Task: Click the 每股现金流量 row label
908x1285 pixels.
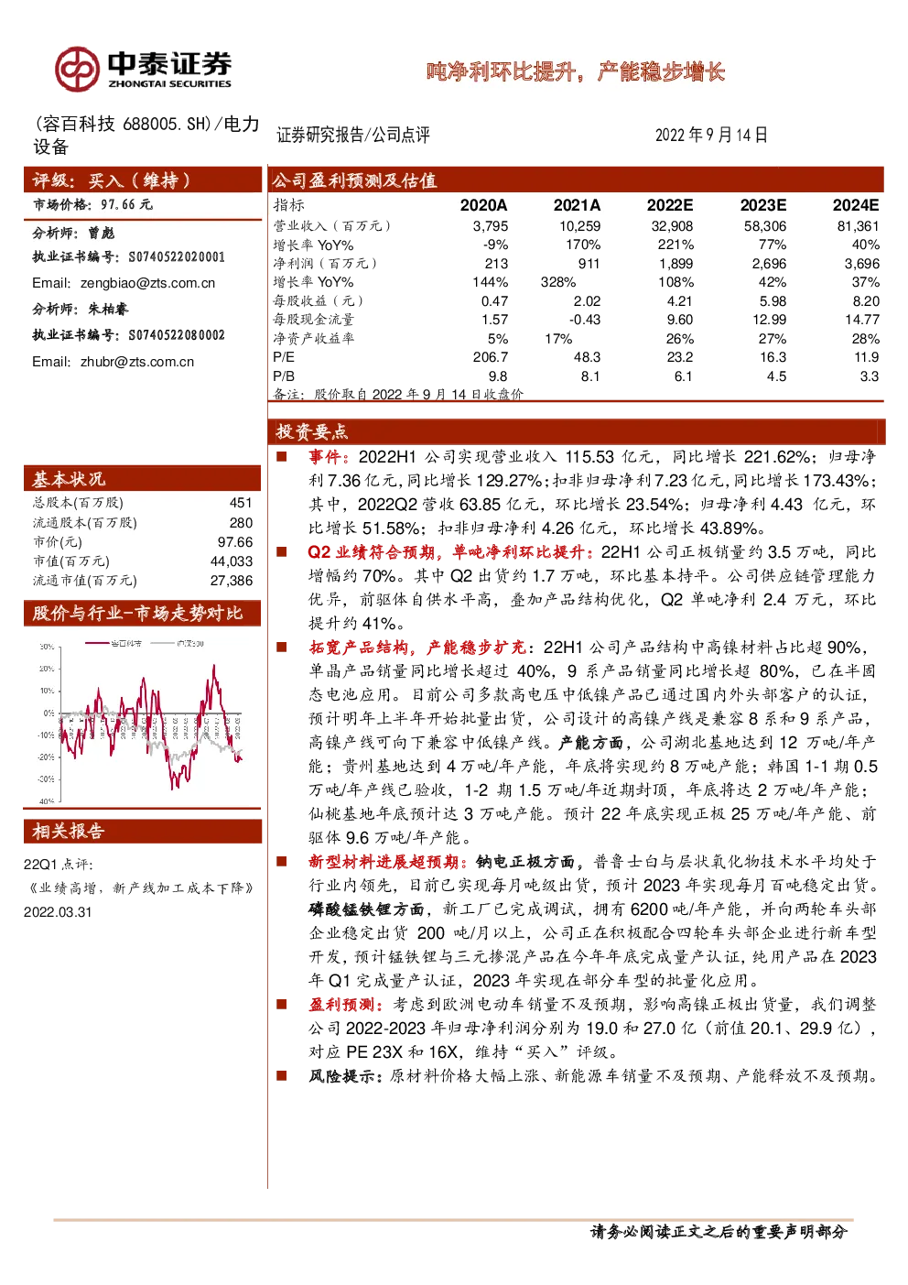Action: click(x=313, y=320)
